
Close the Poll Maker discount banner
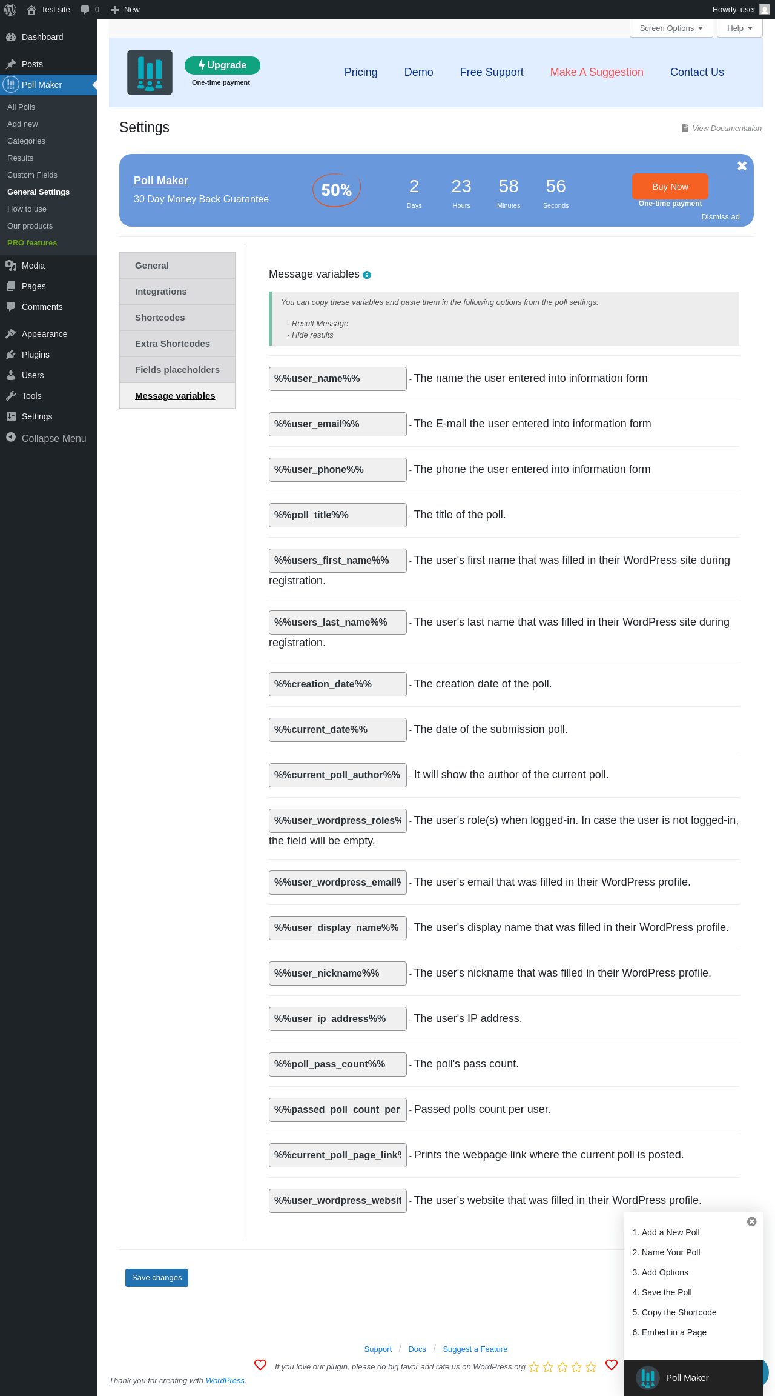point(742,166)
